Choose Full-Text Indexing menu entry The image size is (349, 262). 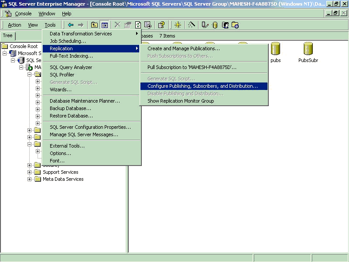click(x=91, y=56)
